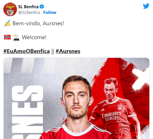The height and width of the screenshot is (139, 153).
Task: Click the writing hand emoji
Action: (x=8, y=23)
